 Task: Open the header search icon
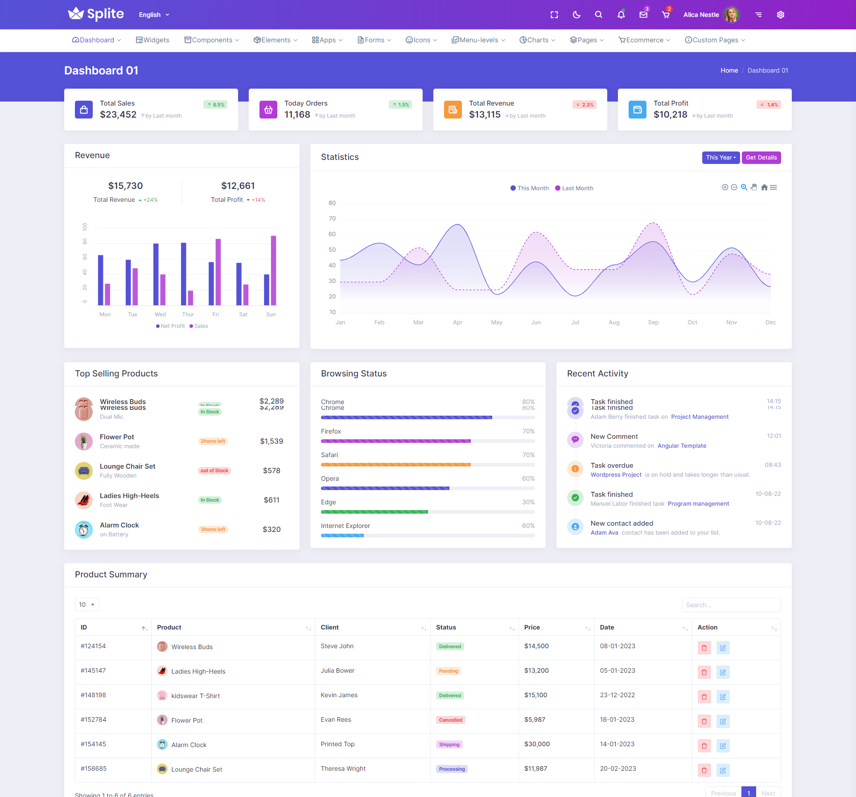[598, 15]
